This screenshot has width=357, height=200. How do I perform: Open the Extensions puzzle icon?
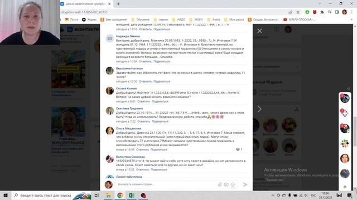click(322, 12)
